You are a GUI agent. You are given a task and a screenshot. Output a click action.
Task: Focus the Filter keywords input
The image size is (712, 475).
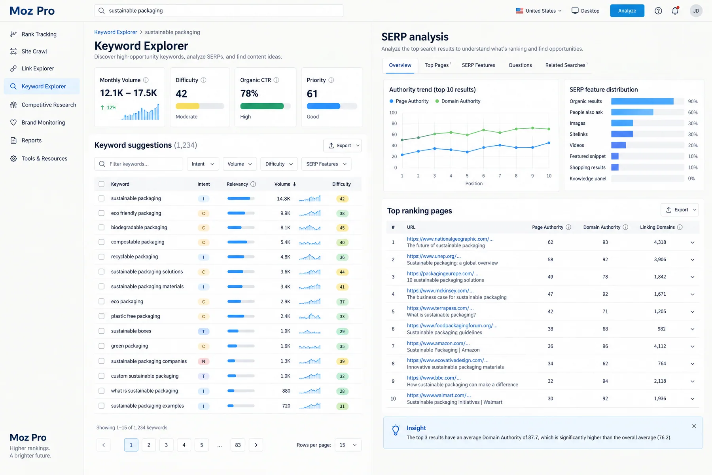(138, 164)
